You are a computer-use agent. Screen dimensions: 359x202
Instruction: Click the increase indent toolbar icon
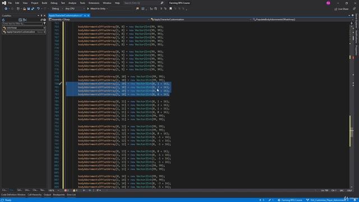tap(165, 9)
